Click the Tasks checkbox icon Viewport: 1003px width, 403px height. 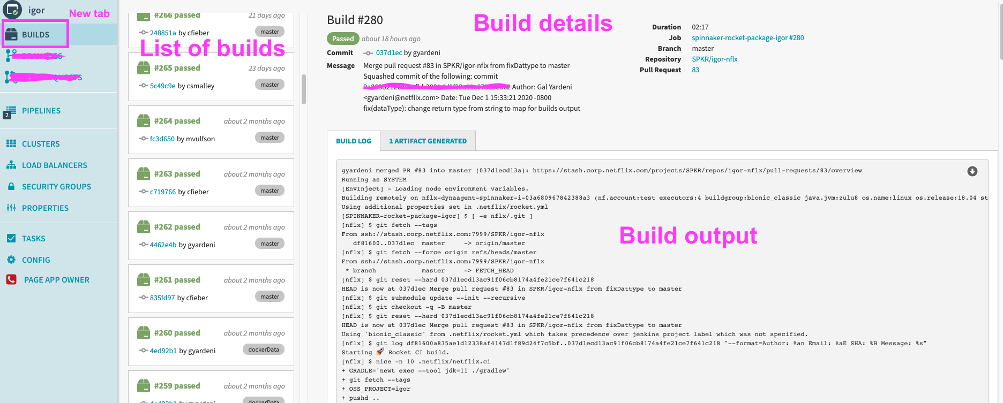coord(11,238)
